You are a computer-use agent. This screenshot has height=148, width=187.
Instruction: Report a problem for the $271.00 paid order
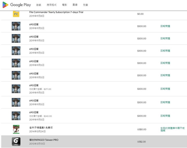point(165,89)
